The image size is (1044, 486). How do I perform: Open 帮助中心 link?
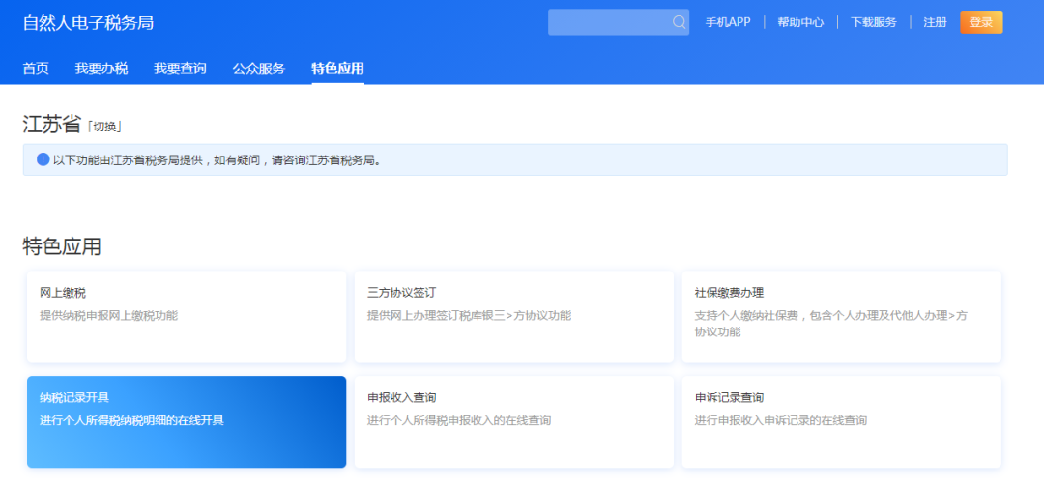coord(800,22)
